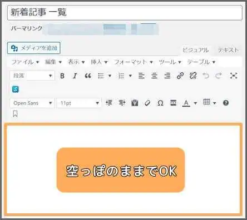
Task: Insert a blockquote
Action: [x=88, y=76]
